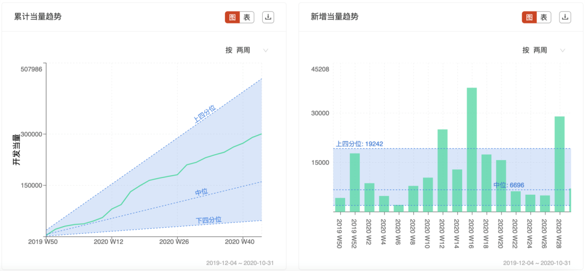Expand chevron arrow beside right 两周 selector

[563, 50]
